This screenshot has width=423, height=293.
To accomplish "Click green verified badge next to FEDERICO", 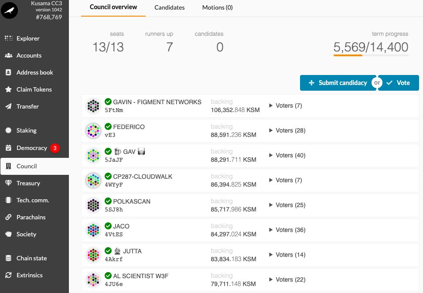I will [108, 126].
